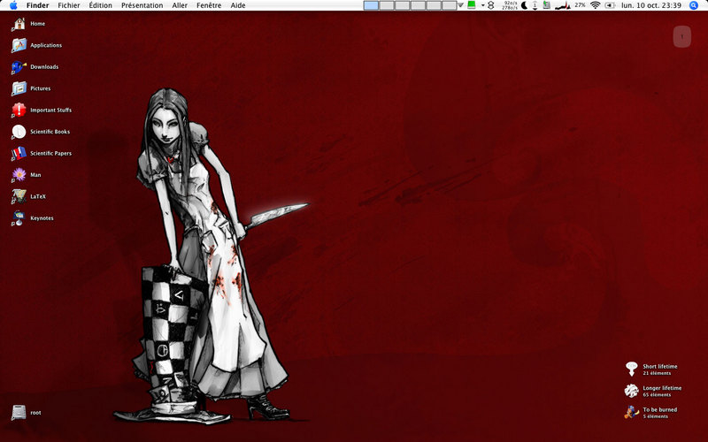
Task: Click the date and time lun. 10 oct. 23:39
Action: point(651,5)
